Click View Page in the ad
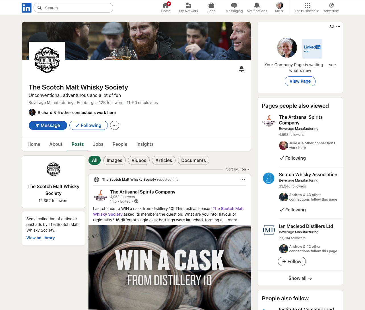 pyautogui.click(x=300, y=81)
